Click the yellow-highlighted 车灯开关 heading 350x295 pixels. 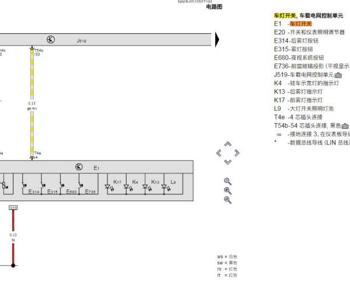[285, 15]
